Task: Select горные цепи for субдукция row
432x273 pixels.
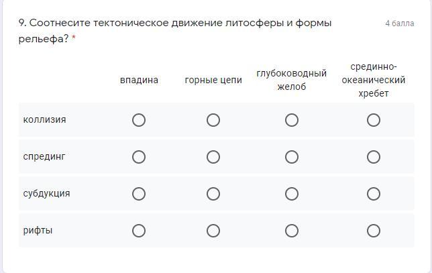Action: (213, 194)
